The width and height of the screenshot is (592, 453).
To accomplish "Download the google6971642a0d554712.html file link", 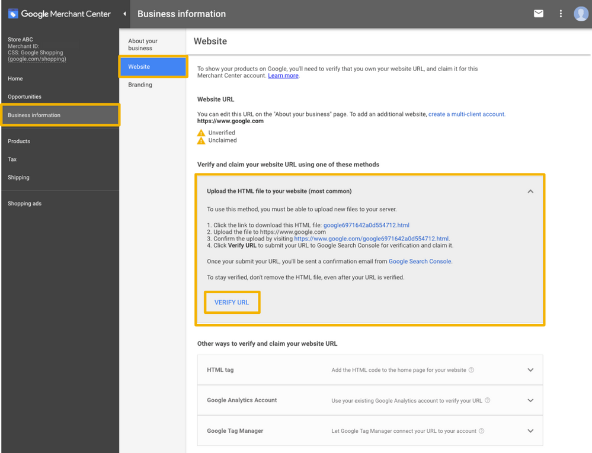I will (x=366, y=225).
